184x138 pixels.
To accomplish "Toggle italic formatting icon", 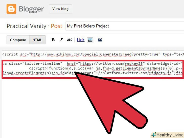I will pyautogui.click(x=61, y=40).
